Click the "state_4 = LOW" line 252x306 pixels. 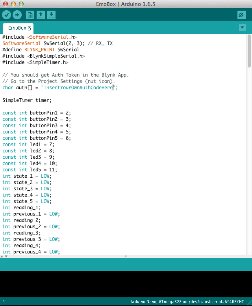[27, 195]
